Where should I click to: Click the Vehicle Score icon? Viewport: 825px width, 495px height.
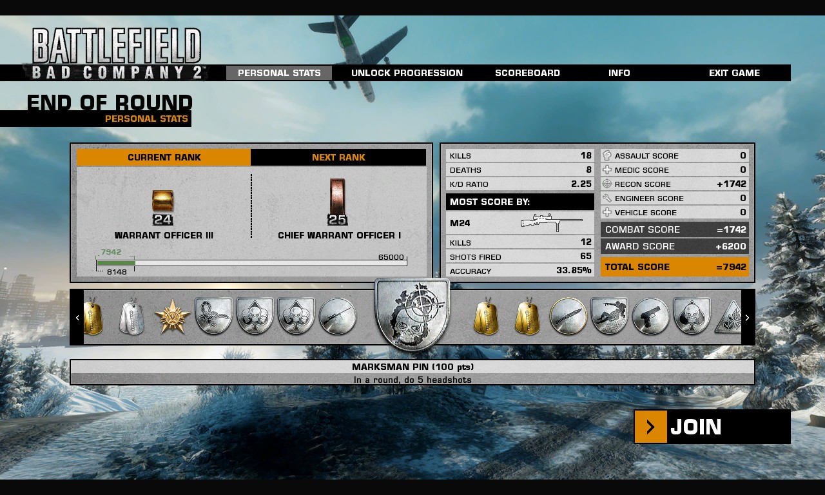pyautogui.click(x=607, y=212)
